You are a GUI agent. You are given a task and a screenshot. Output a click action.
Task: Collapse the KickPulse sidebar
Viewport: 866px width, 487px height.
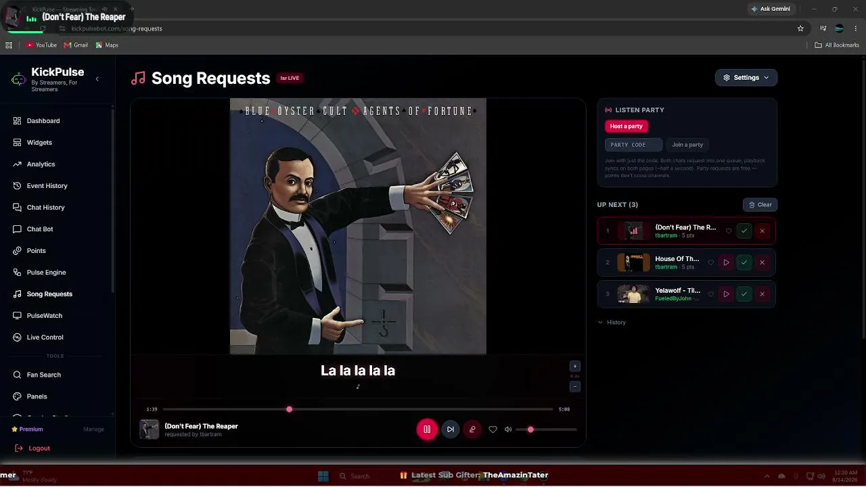coord(97,79)
